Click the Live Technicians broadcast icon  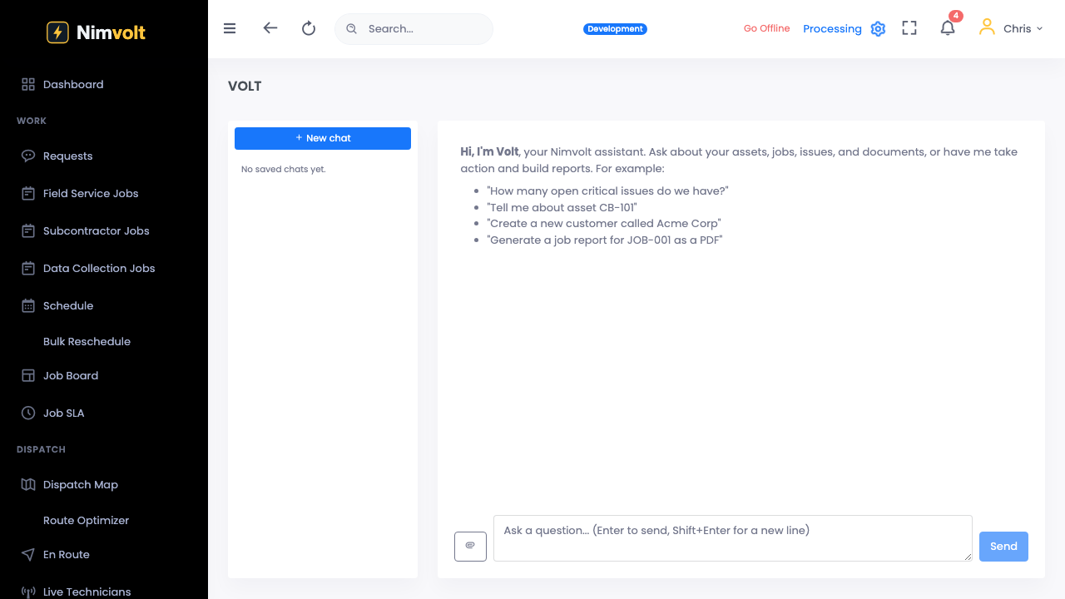click(28, 592)
